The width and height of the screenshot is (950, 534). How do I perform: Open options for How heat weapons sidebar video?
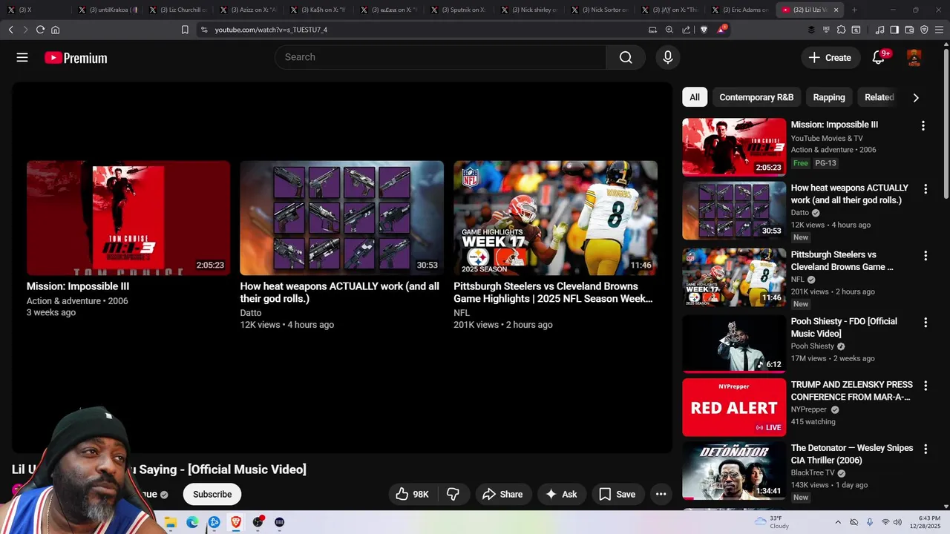[x=925, y=189]
